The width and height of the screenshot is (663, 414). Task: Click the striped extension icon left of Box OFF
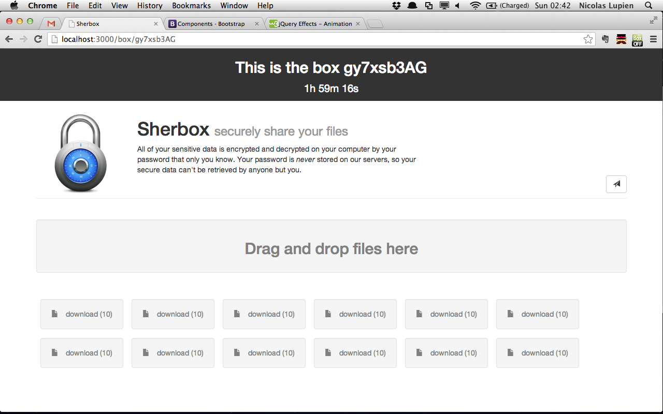[x=621, y=39]
